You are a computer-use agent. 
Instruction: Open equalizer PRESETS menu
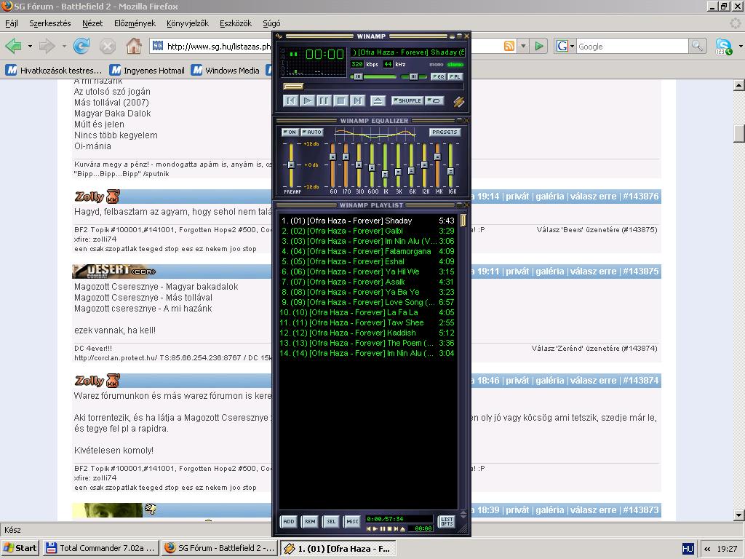pyautogui.click(x=444, y=132)
